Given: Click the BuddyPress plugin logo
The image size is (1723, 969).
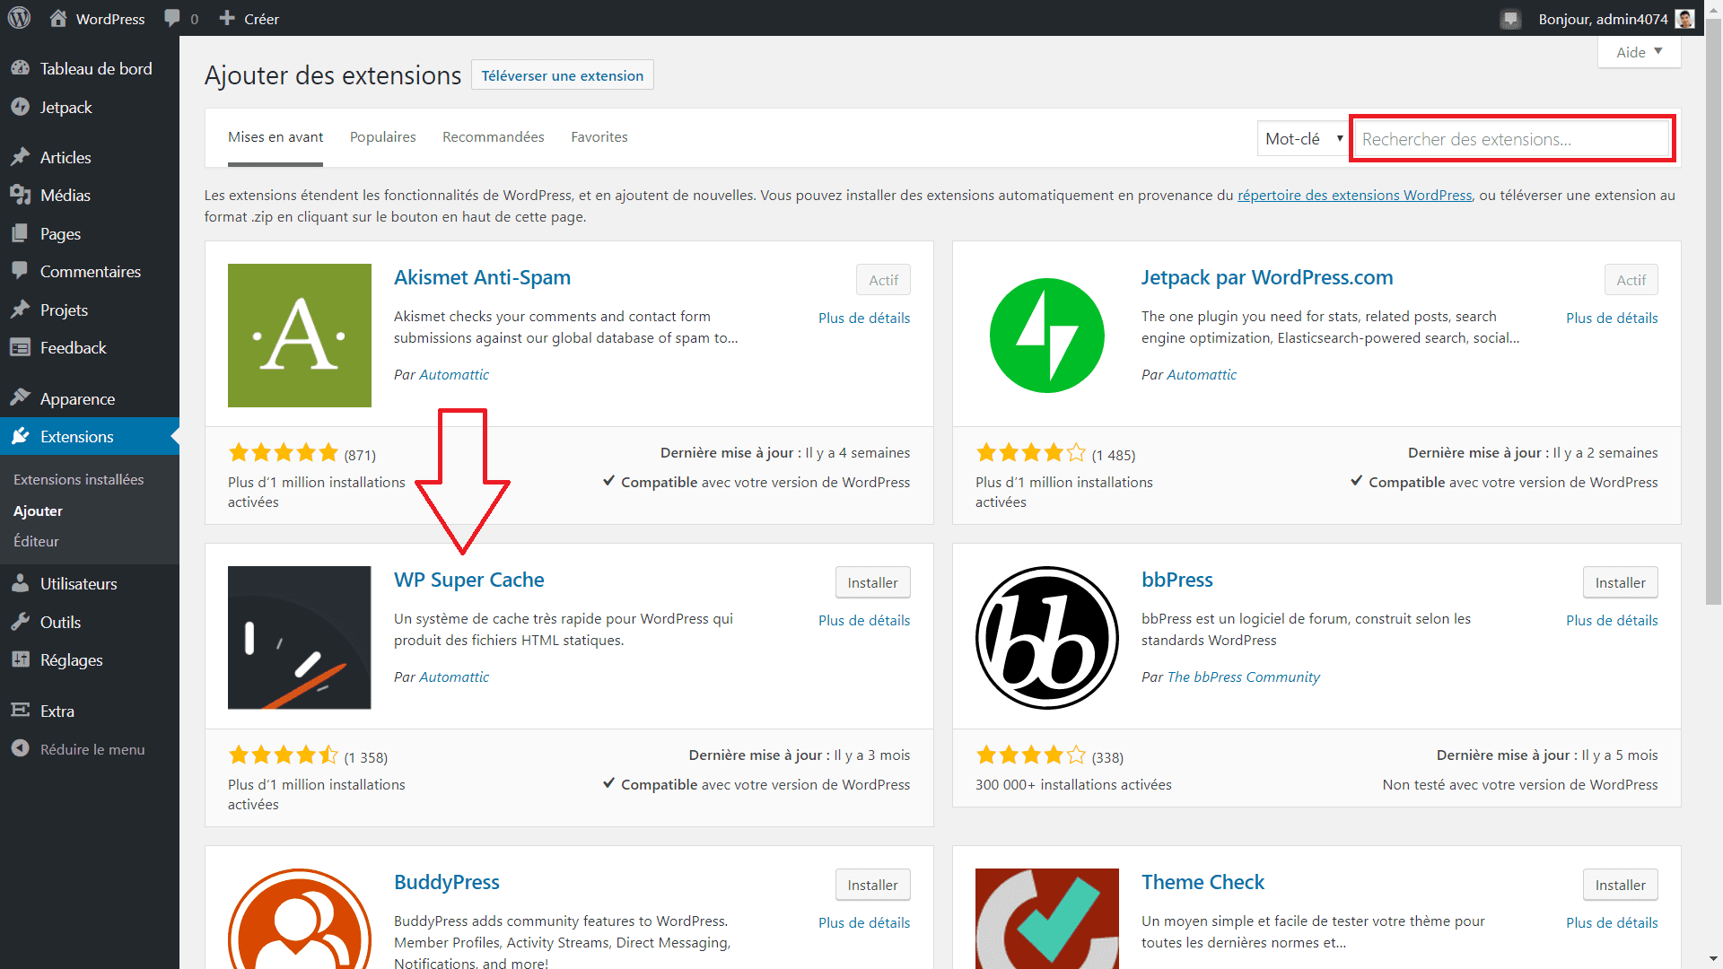Looking at the screenshot, I should (300, 919).
